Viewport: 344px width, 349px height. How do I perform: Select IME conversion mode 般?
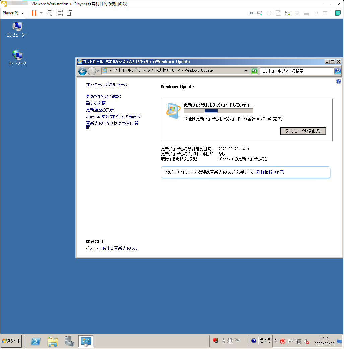[230, 341]
